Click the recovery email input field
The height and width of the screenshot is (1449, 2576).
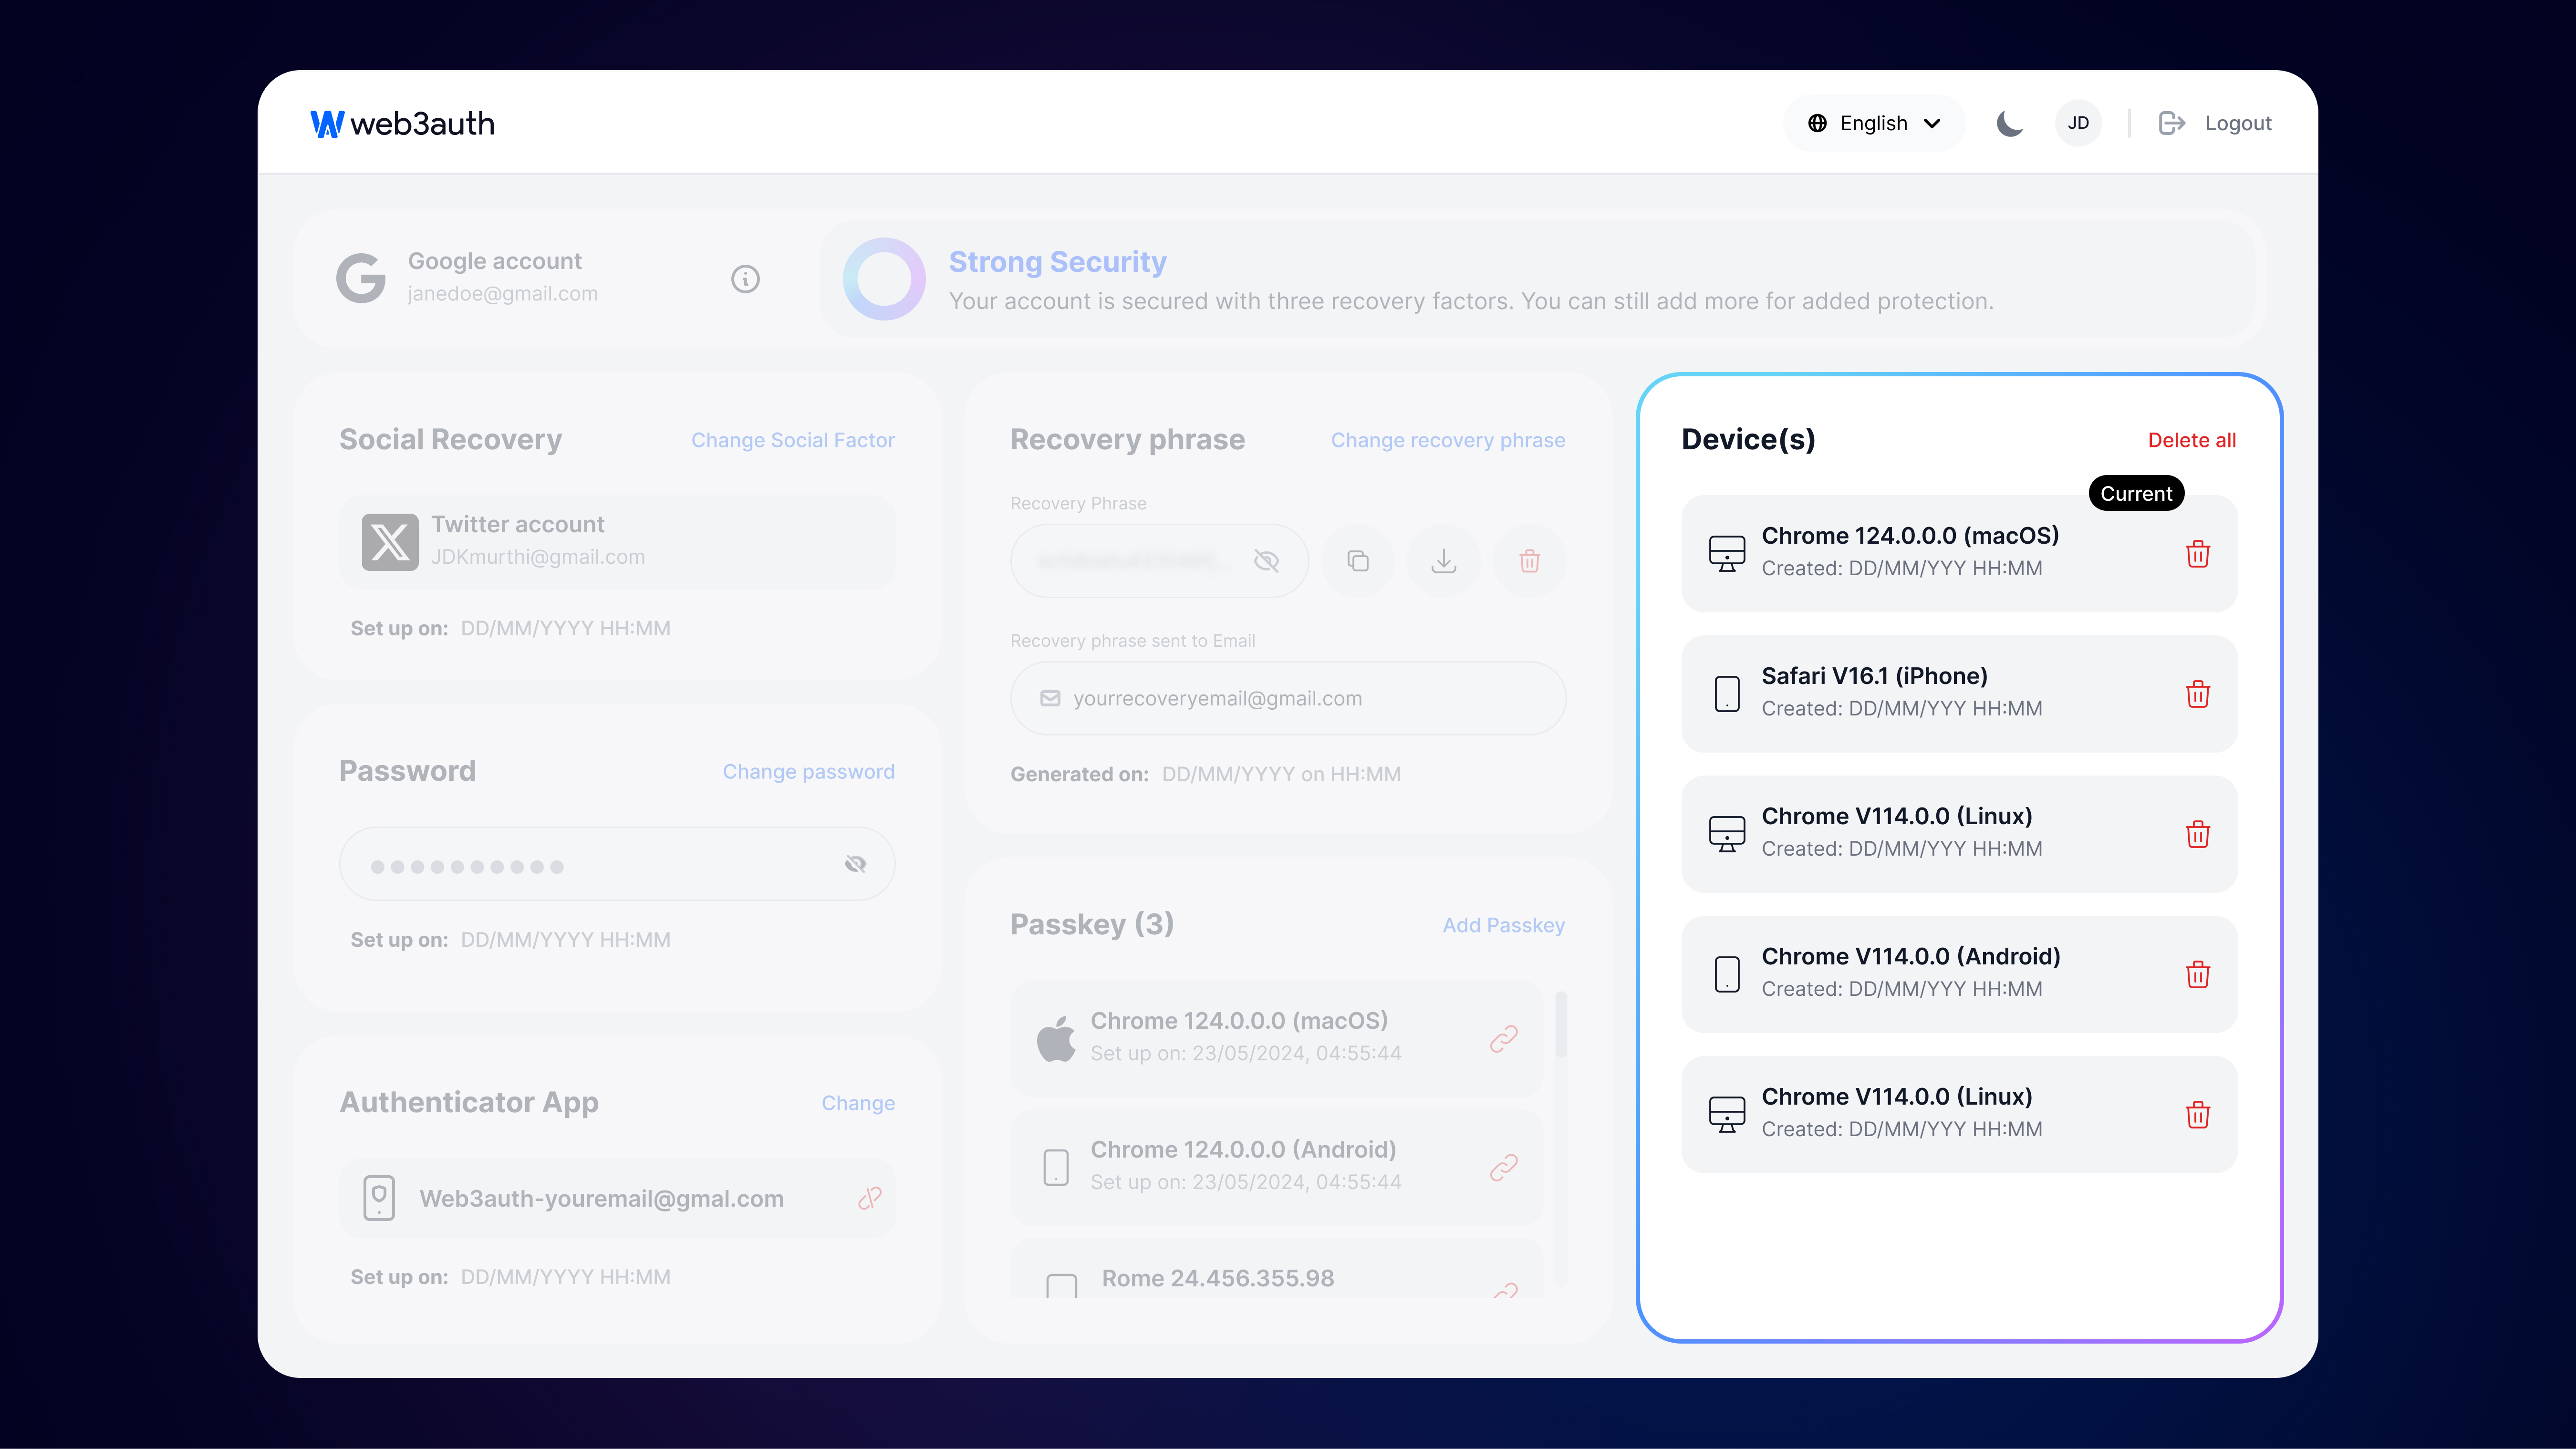1288,697
